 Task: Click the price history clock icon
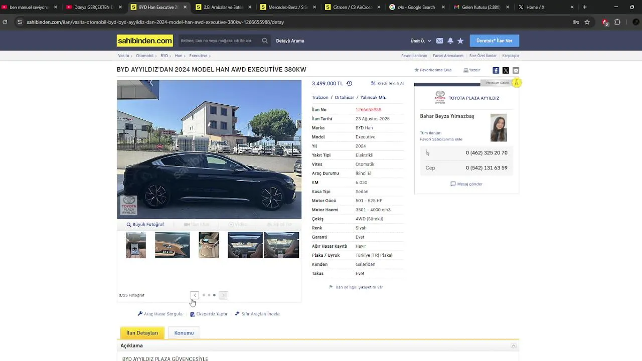click(x=349, y=84)
